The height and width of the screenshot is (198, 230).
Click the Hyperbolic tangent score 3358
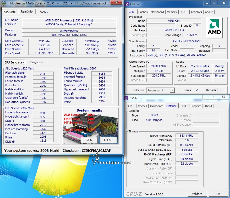pos(43,117)
